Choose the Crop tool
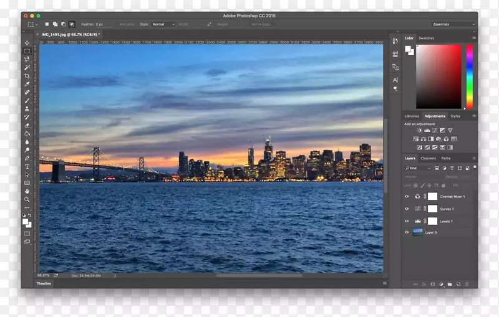The height and width of the screenshot is (317, 499). pyautogui.click(x=27, y=75)
